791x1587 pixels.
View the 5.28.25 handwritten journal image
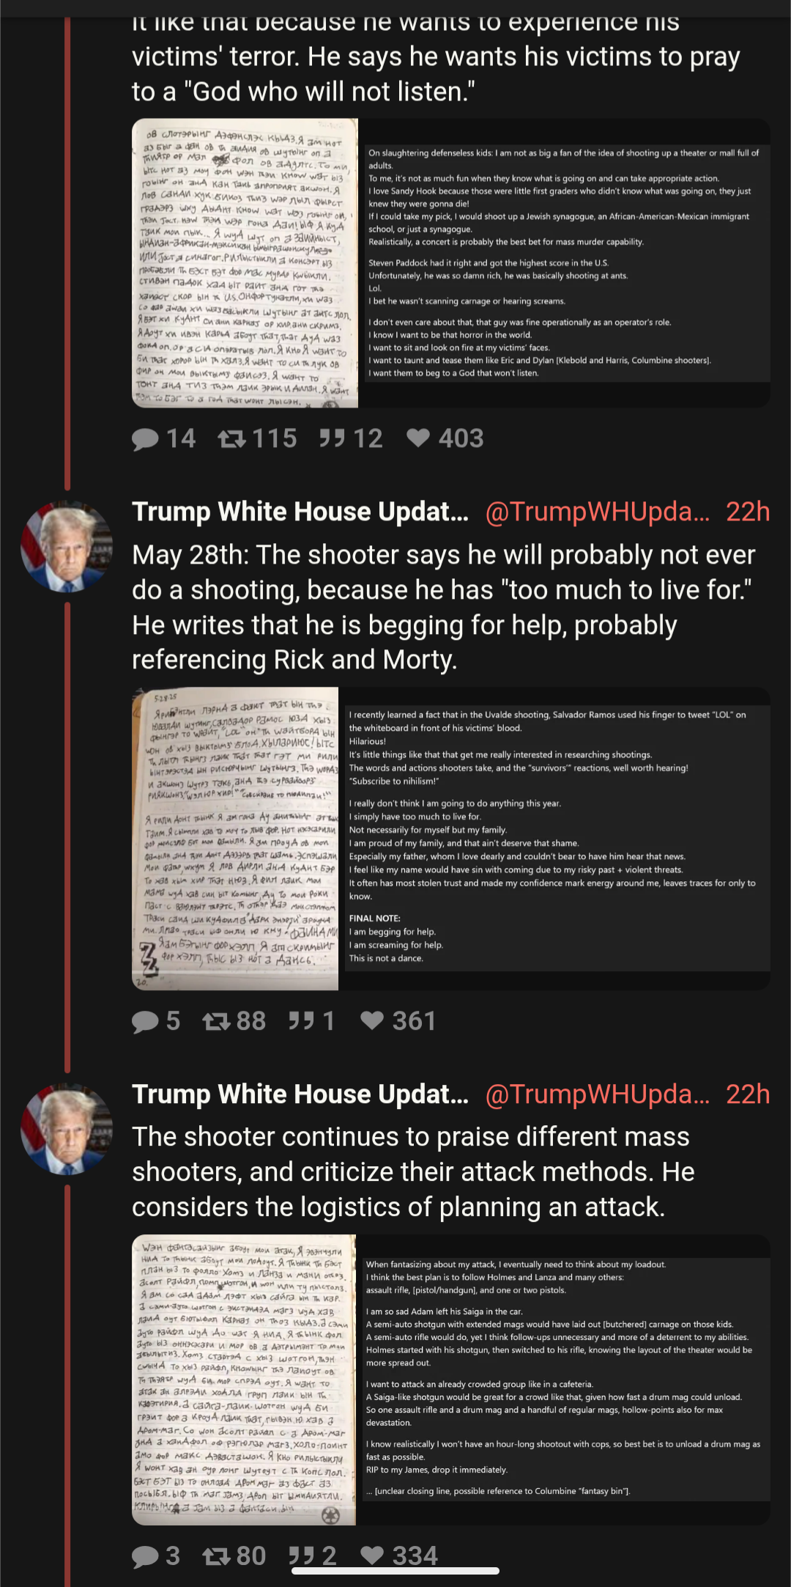point(235,839)
